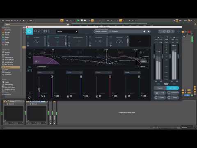The height and width of the screenshot is (148, 197).
Task: Remove Exciter module with its X icon
Action: click(x=66, y=37)
